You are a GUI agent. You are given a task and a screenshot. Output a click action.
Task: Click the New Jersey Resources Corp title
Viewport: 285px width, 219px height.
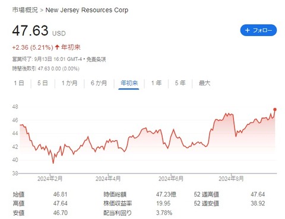click(87, 10)
